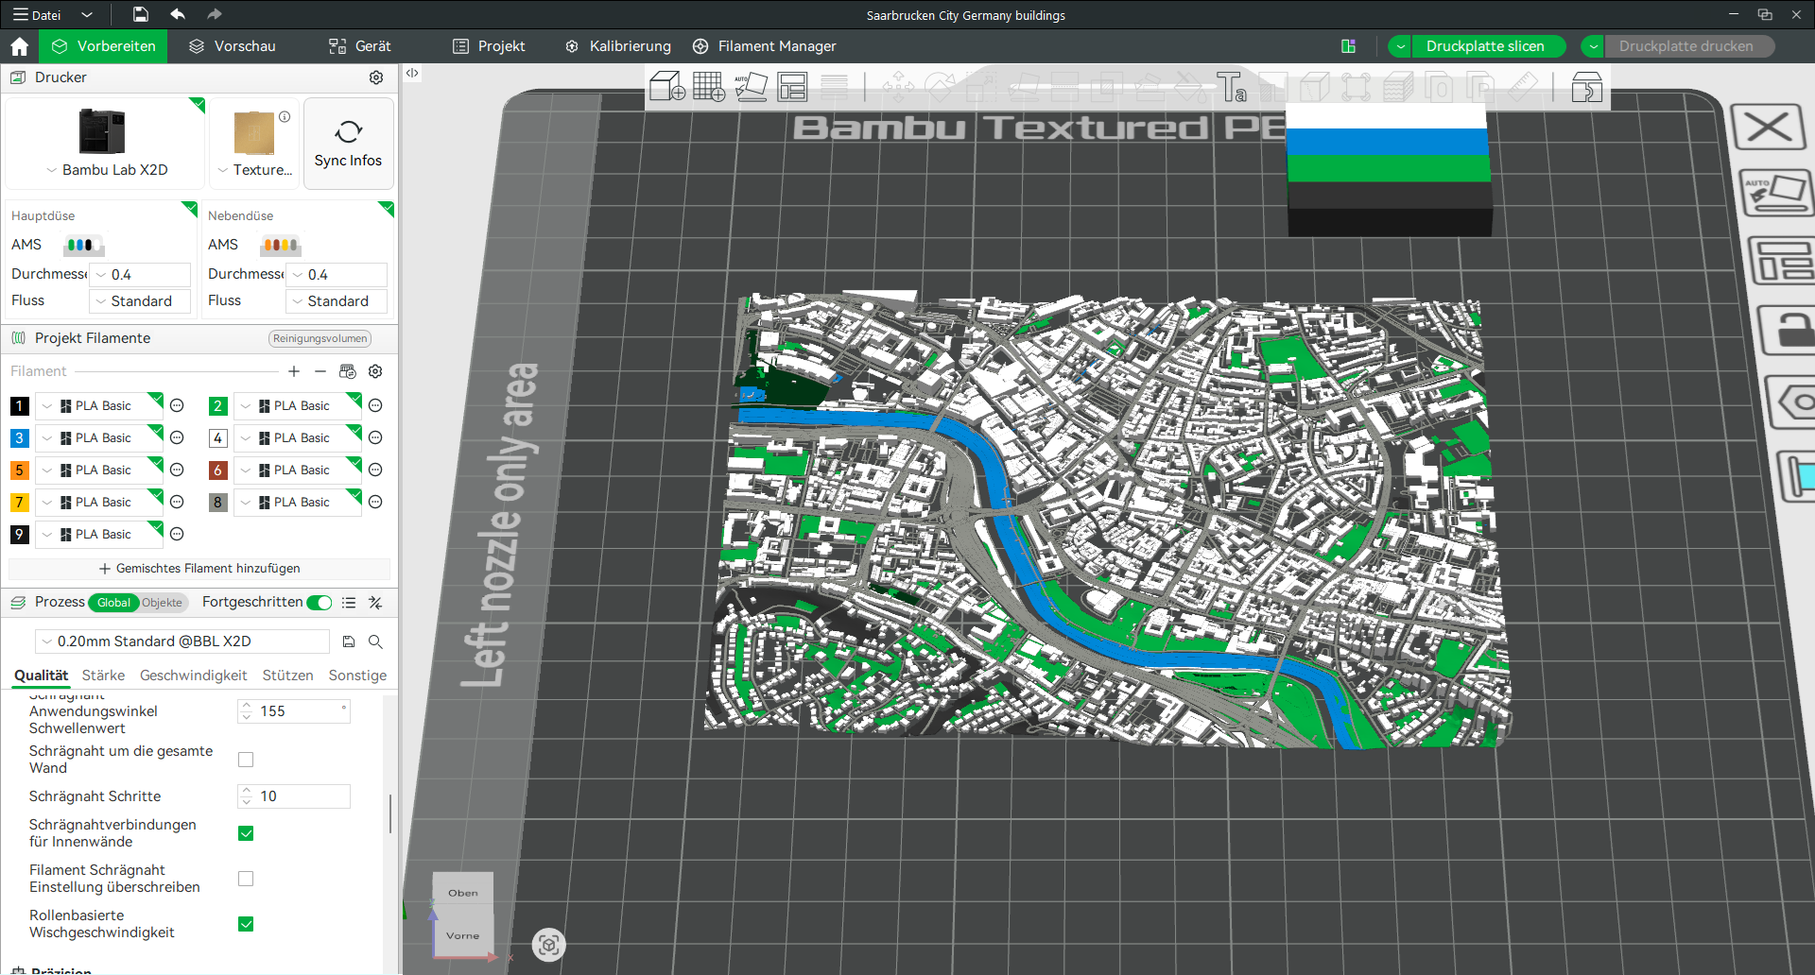Click the Arrange all objects icon
The image size is (1815, 975).
792,87
